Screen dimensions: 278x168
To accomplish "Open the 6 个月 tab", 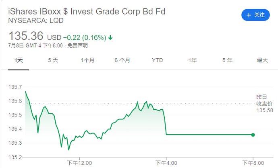I will coord(122,60).
